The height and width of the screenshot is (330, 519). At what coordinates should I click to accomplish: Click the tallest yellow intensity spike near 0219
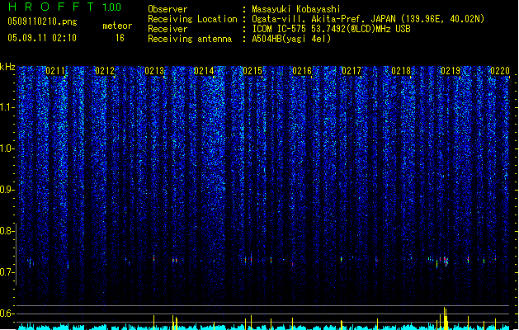pos(445,318)
